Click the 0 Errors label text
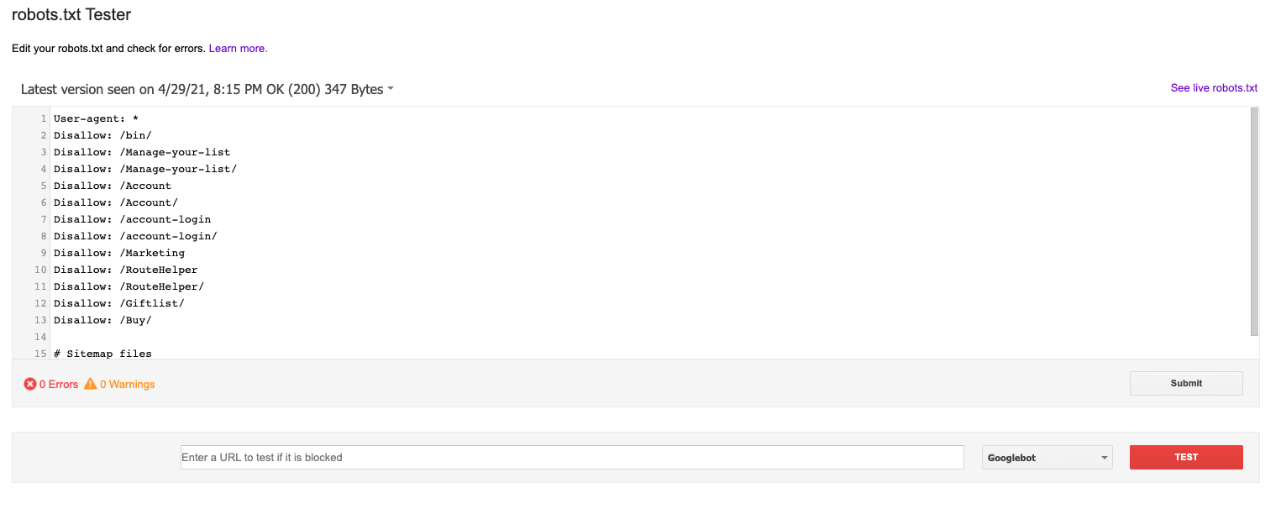The width and height of the screenshot is (1281, 509). pos(59,385)
